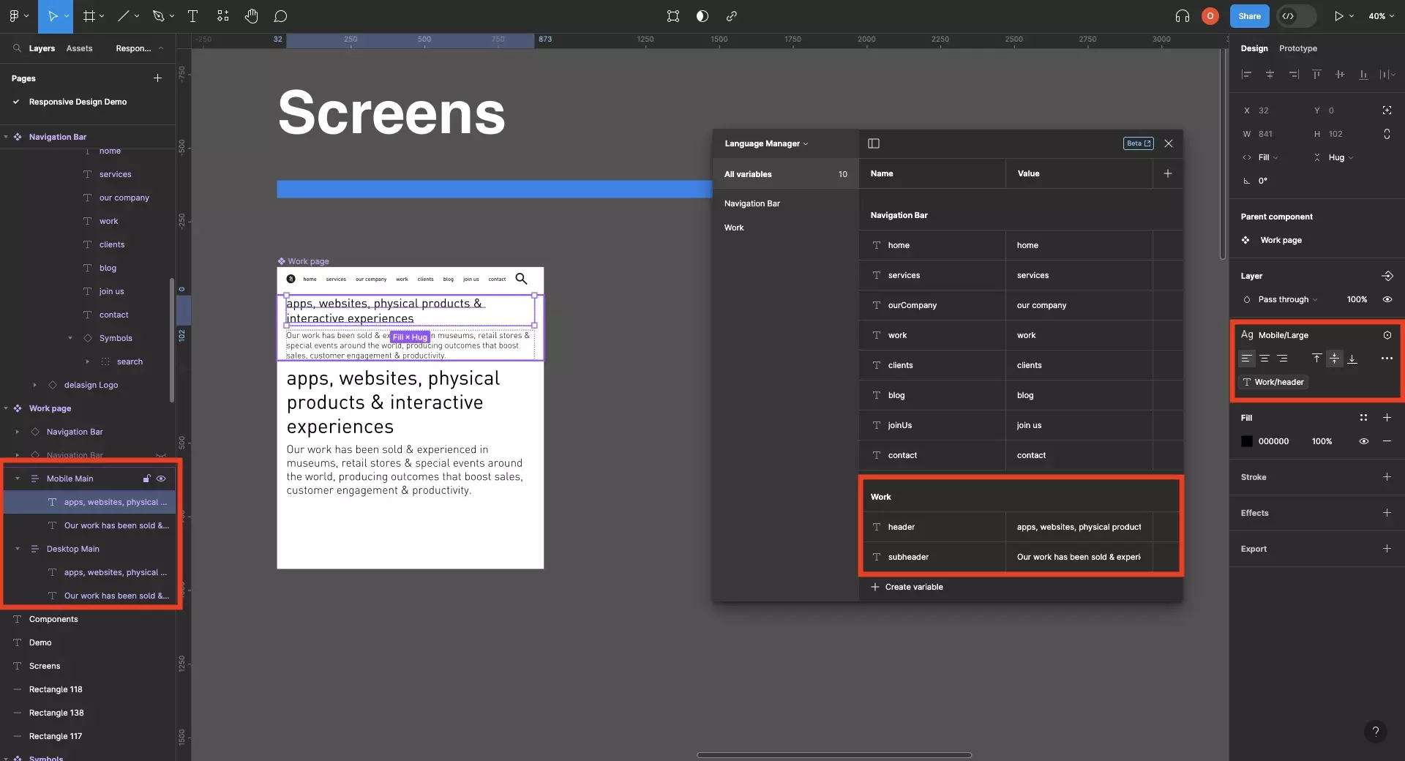Open vertical resizing Hug dropdown

coord(1340,157)
